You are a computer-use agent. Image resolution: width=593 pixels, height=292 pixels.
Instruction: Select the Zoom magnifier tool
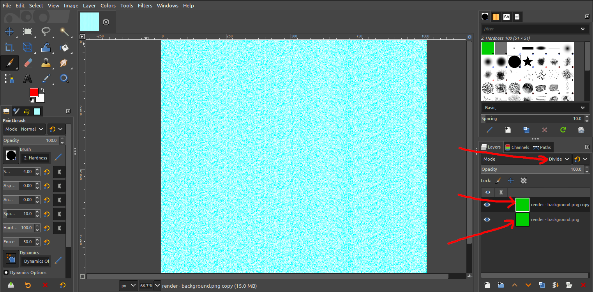pyautogui.click(x=64, y=79)
